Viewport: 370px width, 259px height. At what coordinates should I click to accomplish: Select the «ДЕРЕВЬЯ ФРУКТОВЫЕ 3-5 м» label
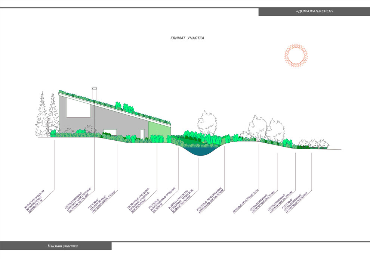coord(246,202)
